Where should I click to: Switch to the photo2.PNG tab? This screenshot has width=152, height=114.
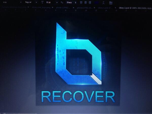pyautogui.click(x=85, y=8)
